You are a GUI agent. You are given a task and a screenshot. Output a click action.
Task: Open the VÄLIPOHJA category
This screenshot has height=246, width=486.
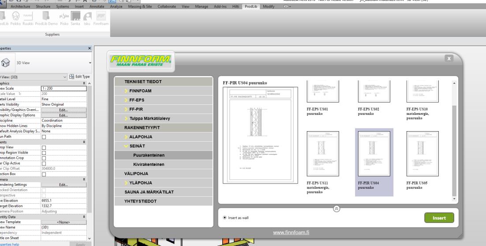163,173
